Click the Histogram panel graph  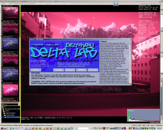[143, 115]
